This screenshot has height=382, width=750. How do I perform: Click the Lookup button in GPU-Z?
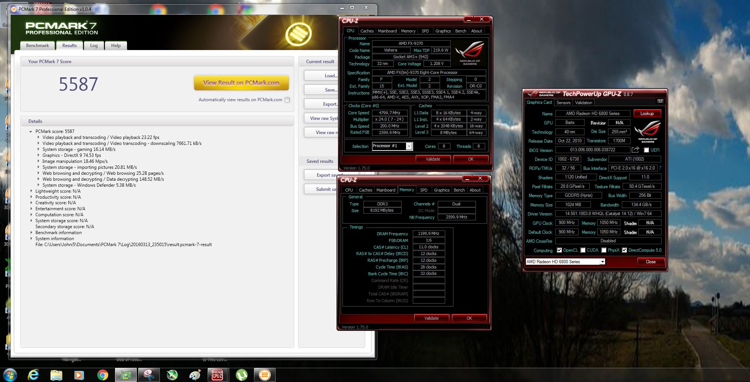click(647, 114)
